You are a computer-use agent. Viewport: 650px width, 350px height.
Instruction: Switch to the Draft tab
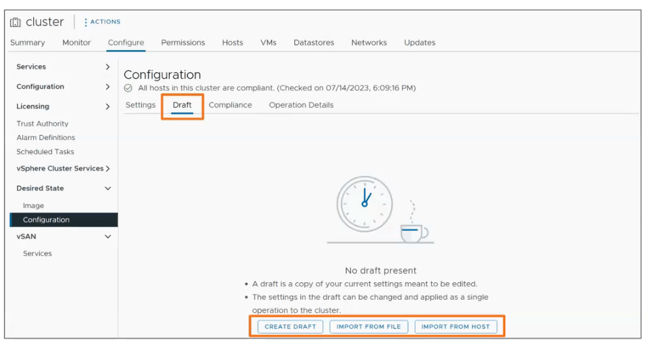182,105
